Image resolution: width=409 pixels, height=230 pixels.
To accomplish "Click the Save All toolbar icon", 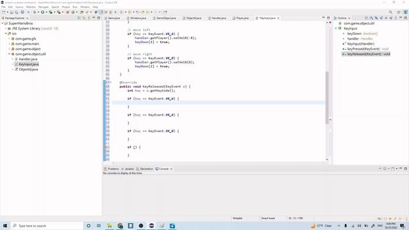I will point(17,12).
